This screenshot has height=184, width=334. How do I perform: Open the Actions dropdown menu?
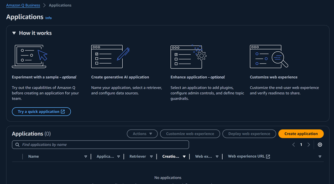click(142, 134)
